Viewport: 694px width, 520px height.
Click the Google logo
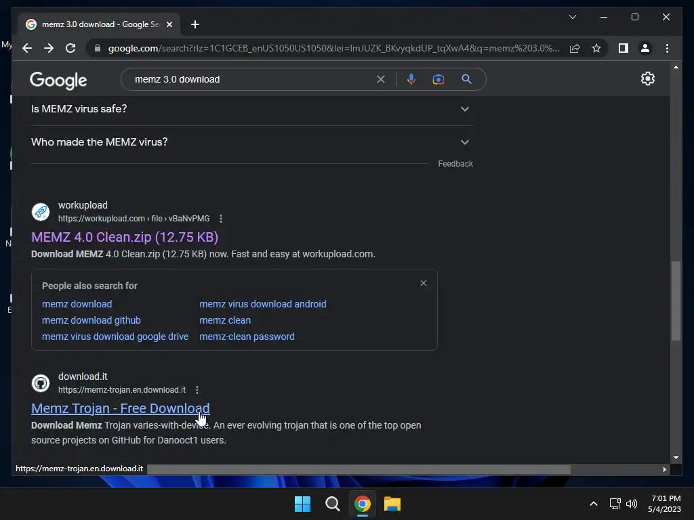(x=58, y=80)
